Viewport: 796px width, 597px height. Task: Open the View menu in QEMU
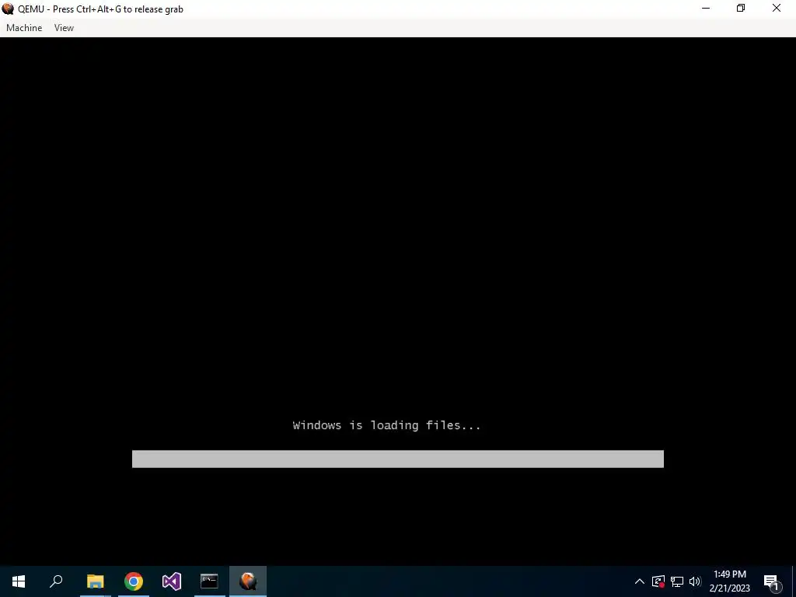coord(64,28)
